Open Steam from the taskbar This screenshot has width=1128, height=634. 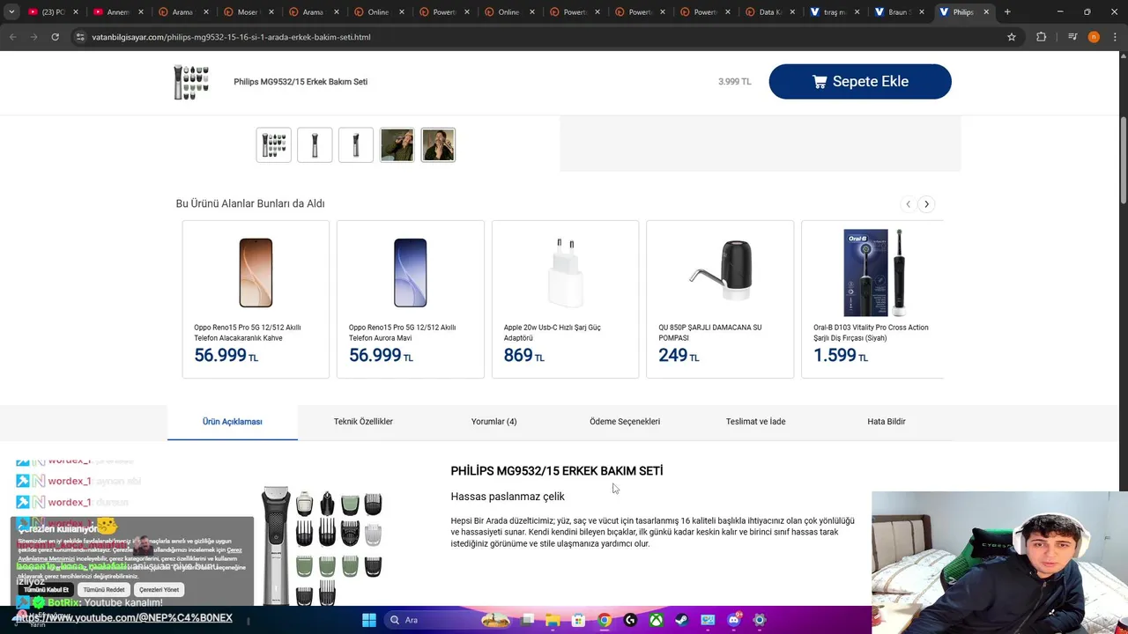681,620
